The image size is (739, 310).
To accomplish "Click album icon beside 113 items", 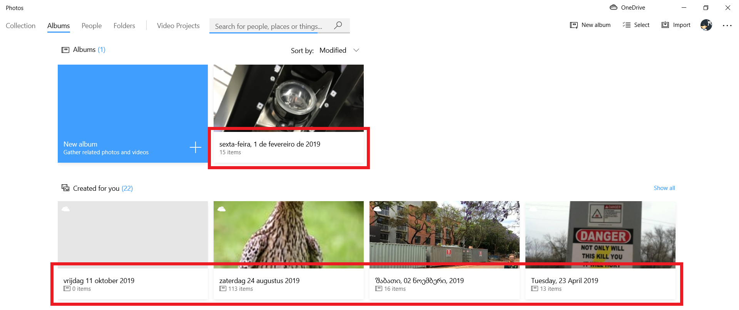I will coord(223,288).
